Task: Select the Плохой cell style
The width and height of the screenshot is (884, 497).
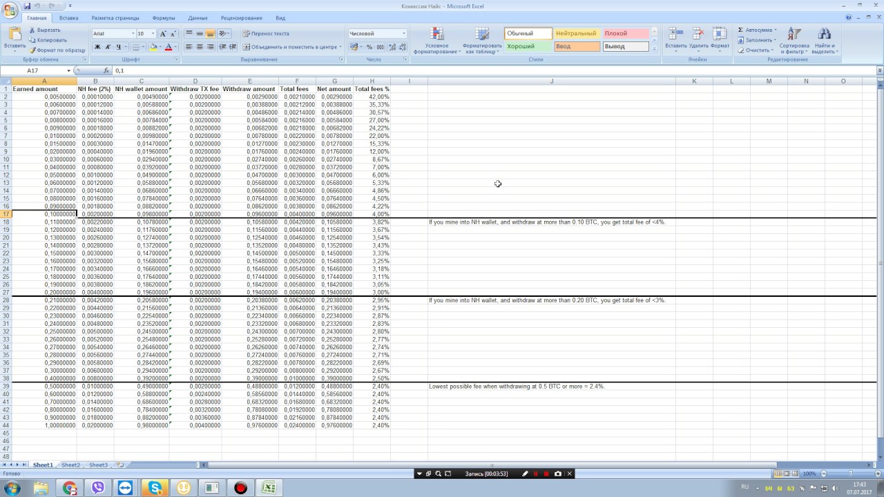Action: click(x=626, y=33)
